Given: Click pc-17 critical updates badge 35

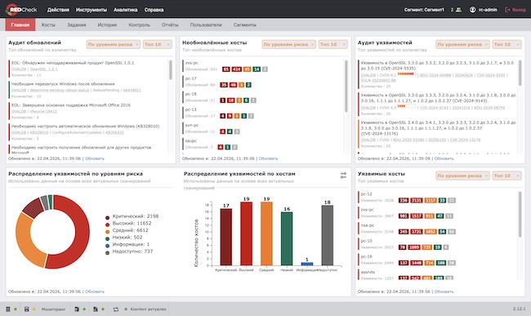Looking at the screenshot, I should pos(224,85).
